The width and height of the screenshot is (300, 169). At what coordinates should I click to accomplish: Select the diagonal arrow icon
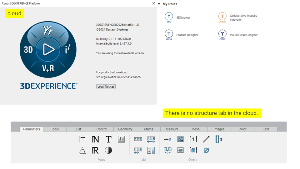[206, 139]
